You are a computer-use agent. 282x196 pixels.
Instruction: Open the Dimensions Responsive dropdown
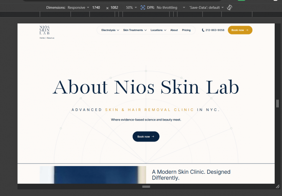tap(78, 8)
